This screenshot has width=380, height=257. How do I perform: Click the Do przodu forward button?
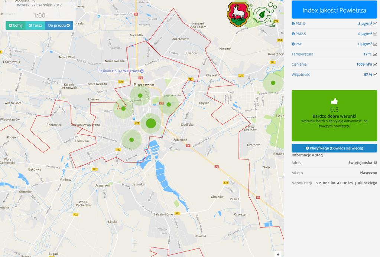[x=59, y=26]
